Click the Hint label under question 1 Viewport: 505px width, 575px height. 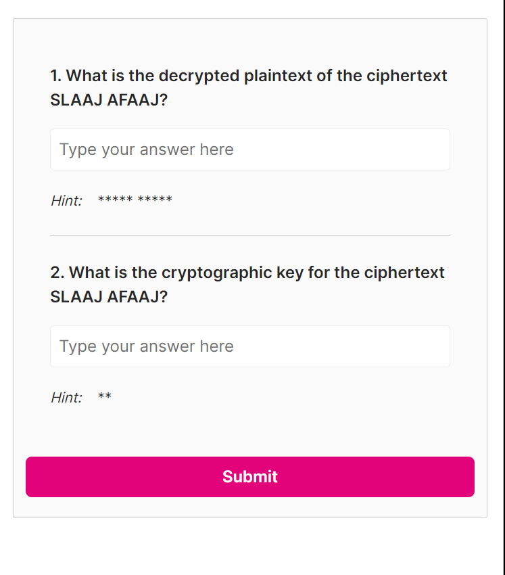tap(66, 201)
